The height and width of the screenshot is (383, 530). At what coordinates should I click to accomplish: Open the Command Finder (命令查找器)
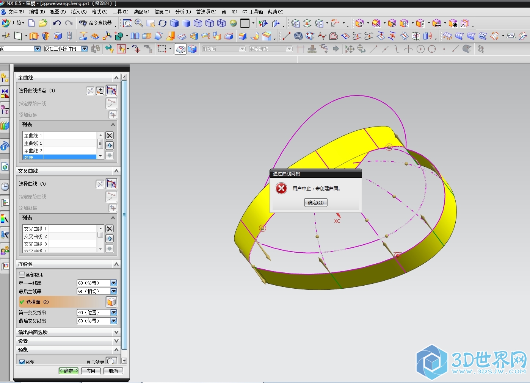pyautogui.click(x=96, y=23)
